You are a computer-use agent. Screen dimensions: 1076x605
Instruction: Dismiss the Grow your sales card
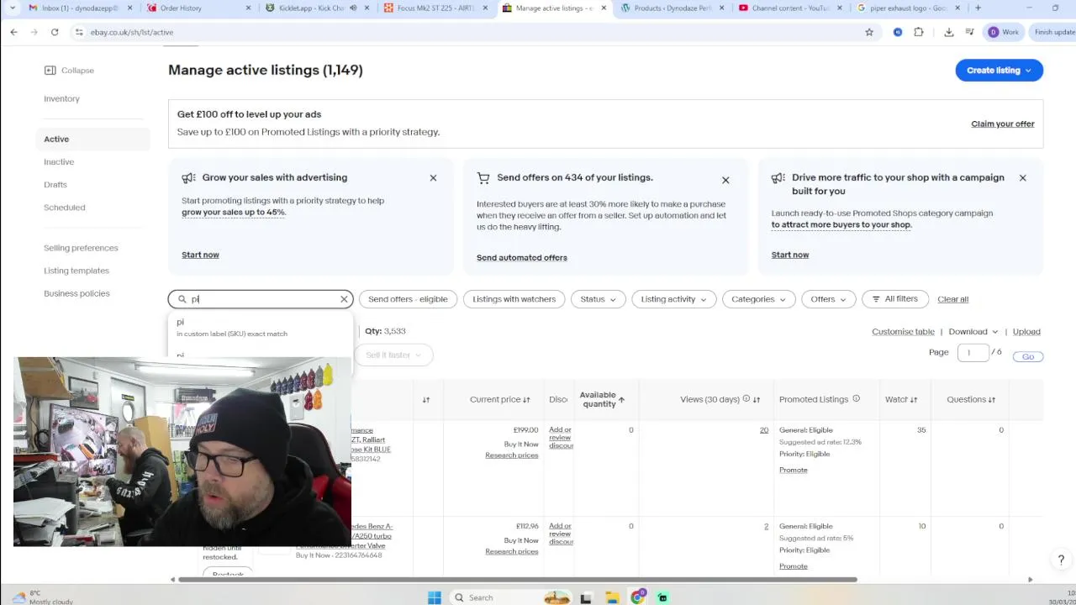pyautogui.click(x=433, y=178)
